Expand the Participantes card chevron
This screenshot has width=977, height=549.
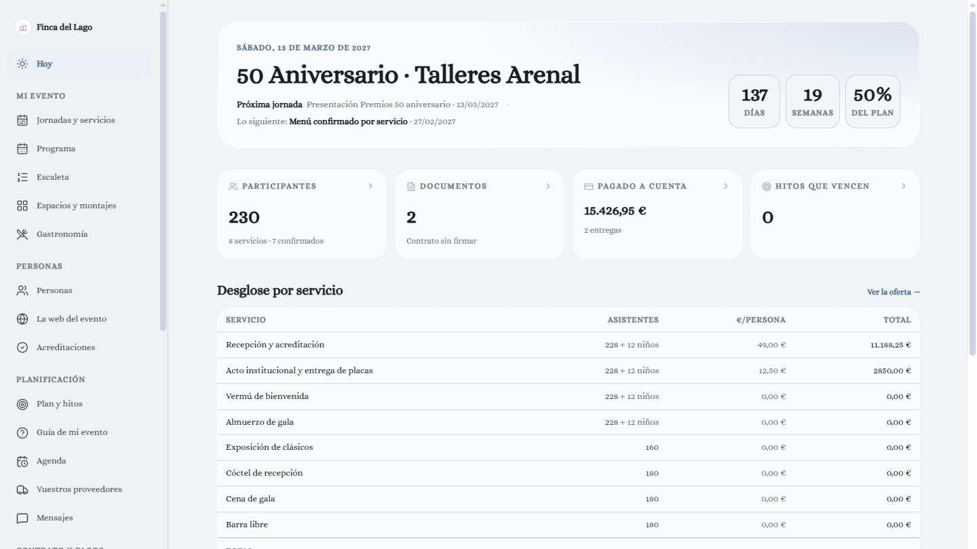point(370,186)
